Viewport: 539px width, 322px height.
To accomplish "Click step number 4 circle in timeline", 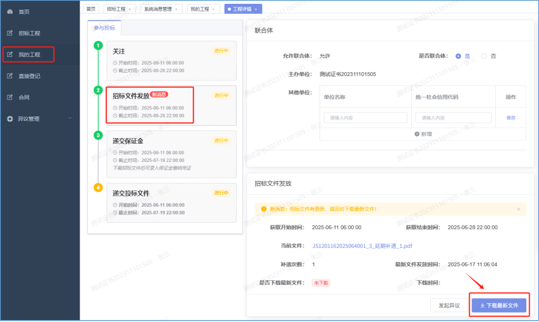I will point(98,187).
